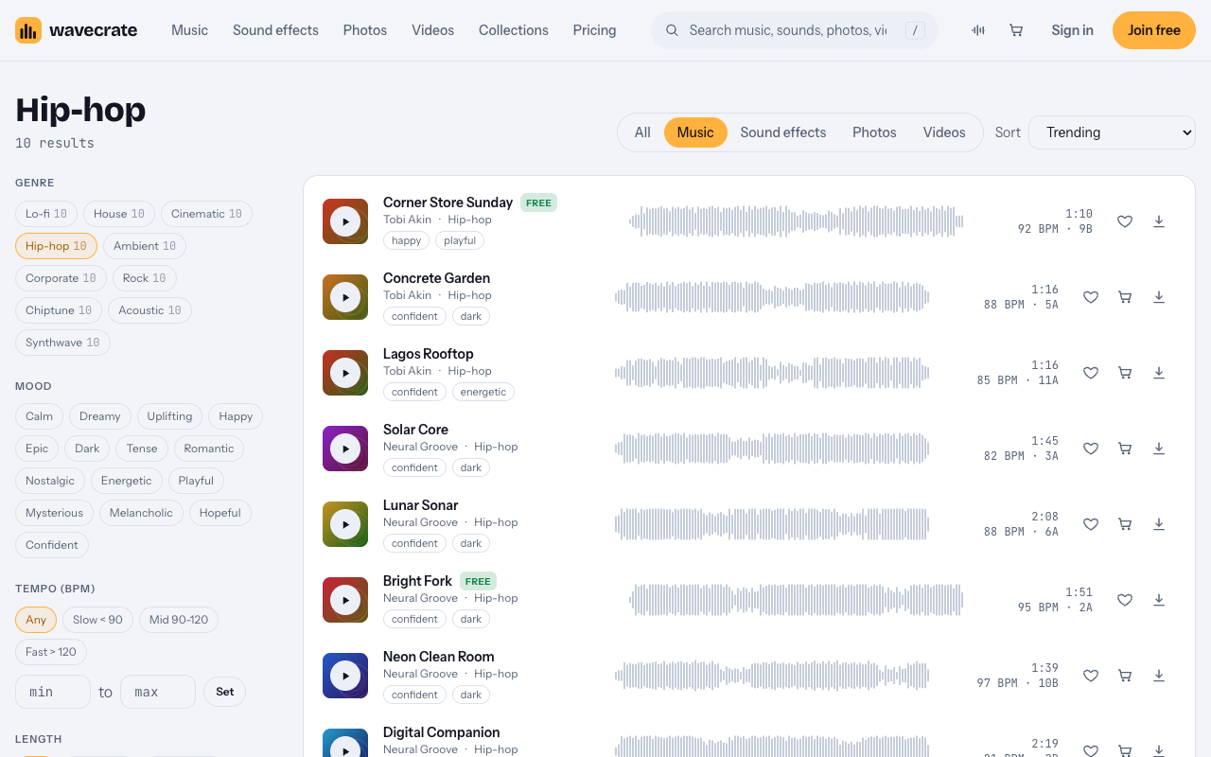The width and height of the screenshot is (1211, 757).
Task: Add Concrete Garden to cart
Action: pos(1125,297)
